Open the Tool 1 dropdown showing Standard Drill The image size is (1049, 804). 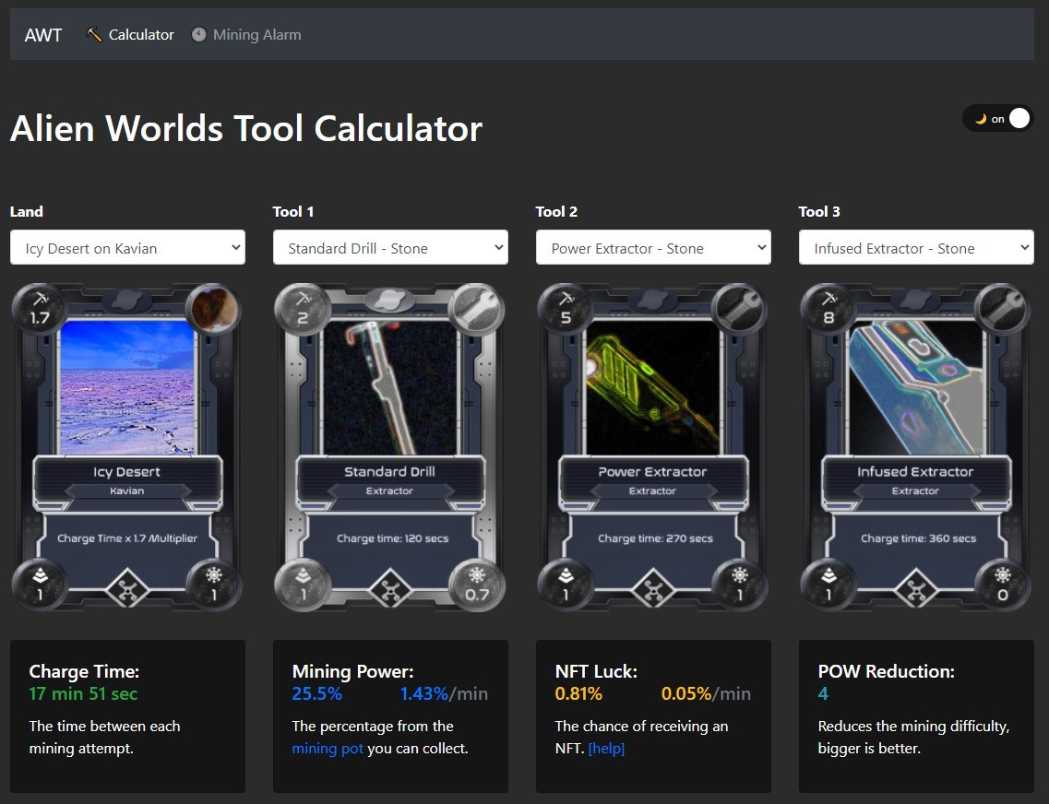[x=390, y=248]
